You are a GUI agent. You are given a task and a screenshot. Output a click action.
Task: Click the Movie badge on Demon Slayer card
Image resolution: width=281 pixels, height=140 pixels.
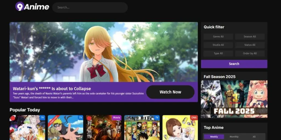(117, 118)
